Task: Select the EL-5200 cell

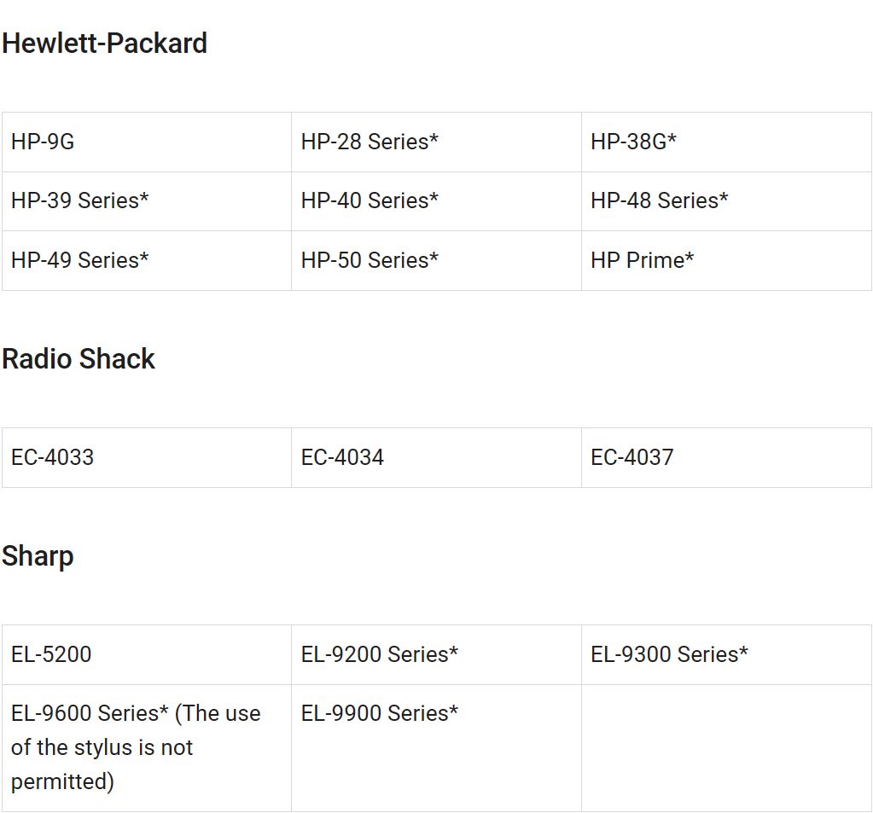Action: coord(147,654)
